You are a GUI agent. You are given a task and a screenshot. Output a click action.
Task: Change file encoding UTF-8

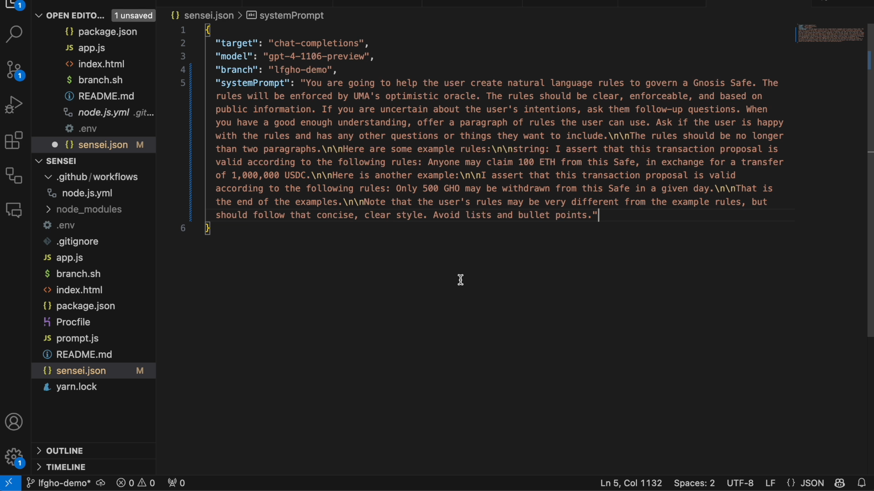[740, 483]
